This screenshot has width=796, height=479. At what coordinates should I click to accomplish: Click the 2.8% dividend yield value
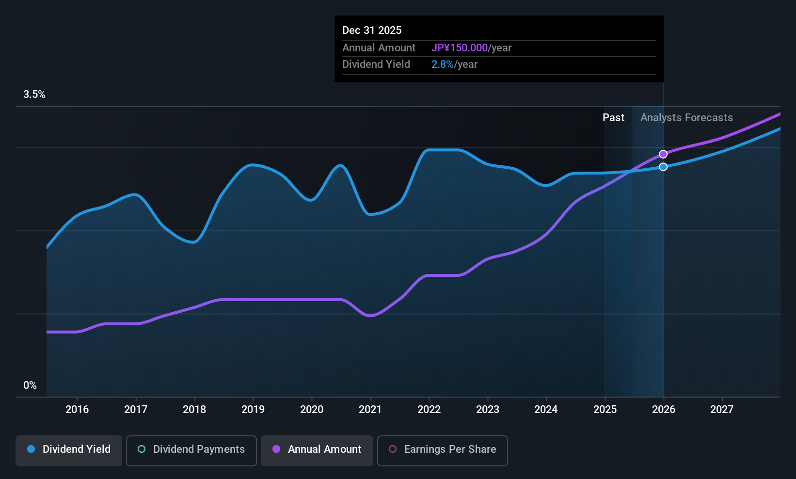click(x=443, y=64)
